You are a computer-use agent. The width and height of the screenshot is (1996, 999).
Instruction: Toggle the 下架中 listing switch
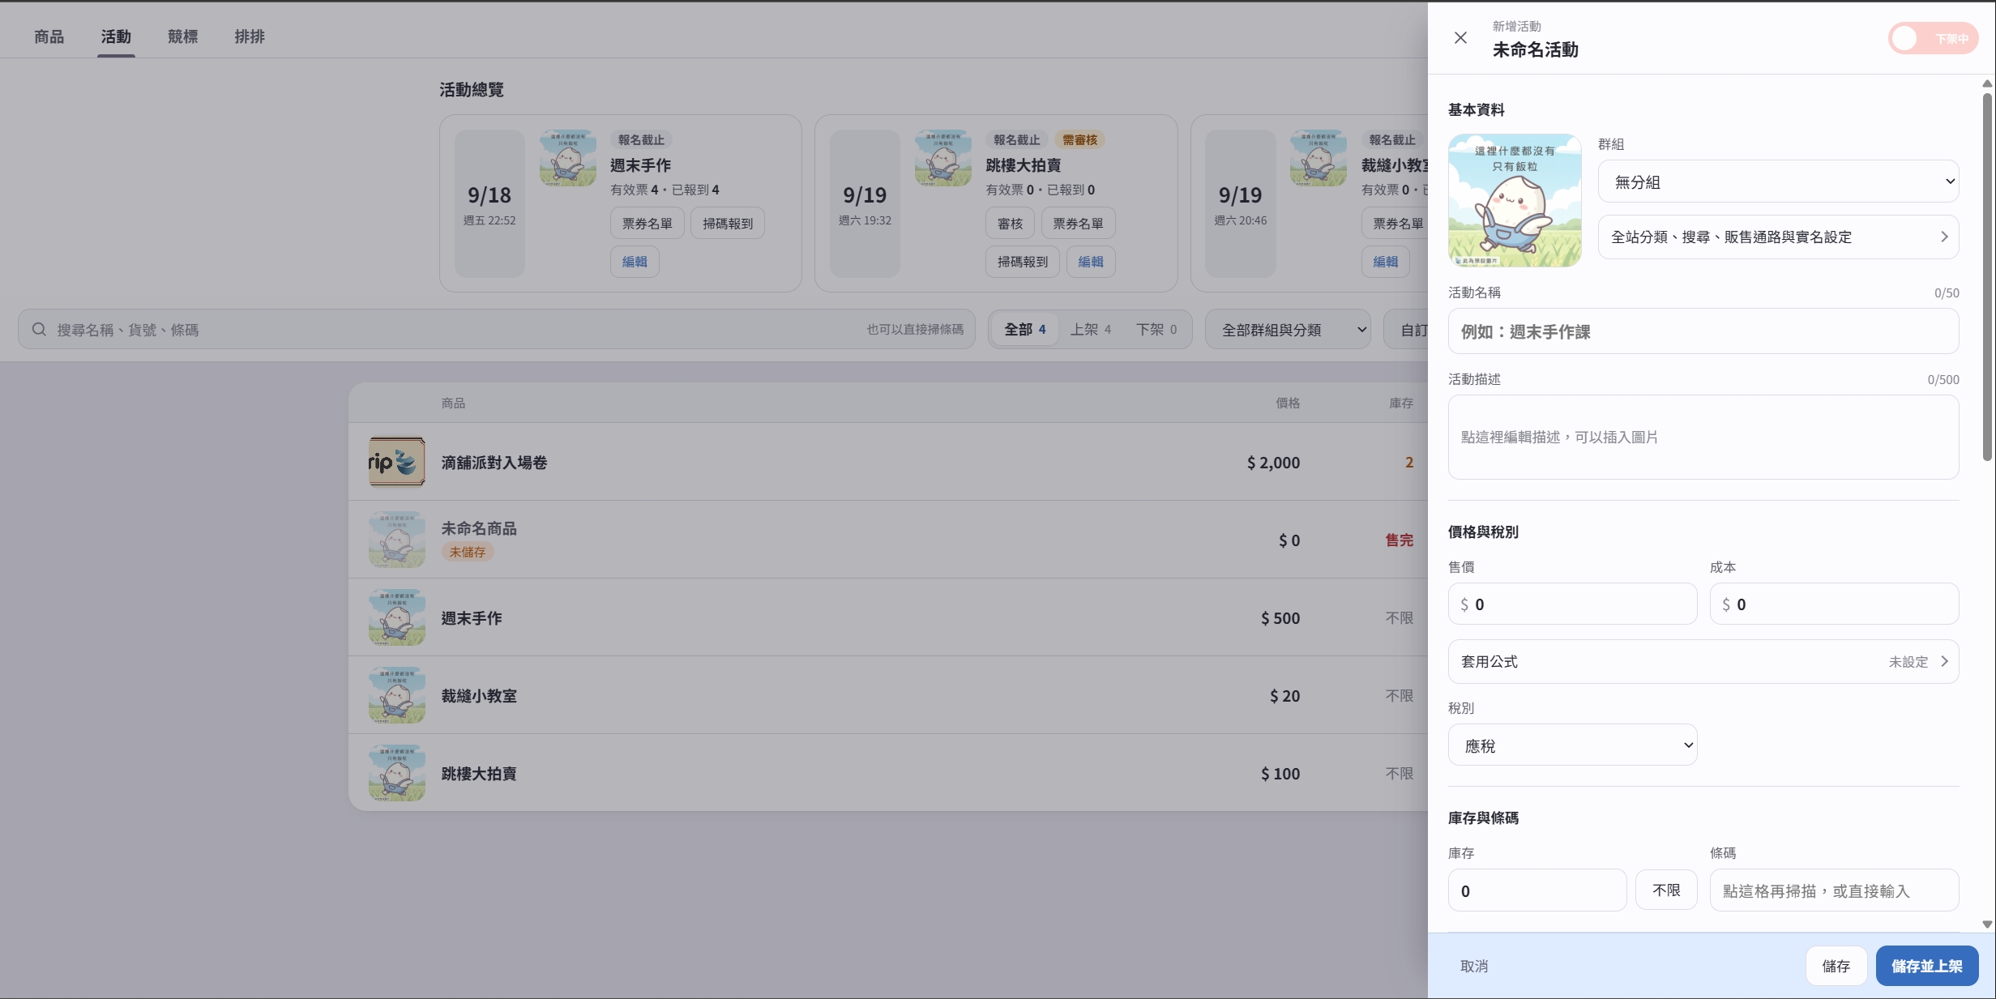[1934, 38]
